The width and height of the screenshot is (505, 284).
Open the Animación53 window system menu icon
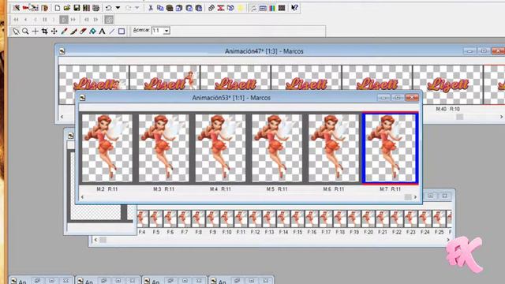click(x=82, y=98)
